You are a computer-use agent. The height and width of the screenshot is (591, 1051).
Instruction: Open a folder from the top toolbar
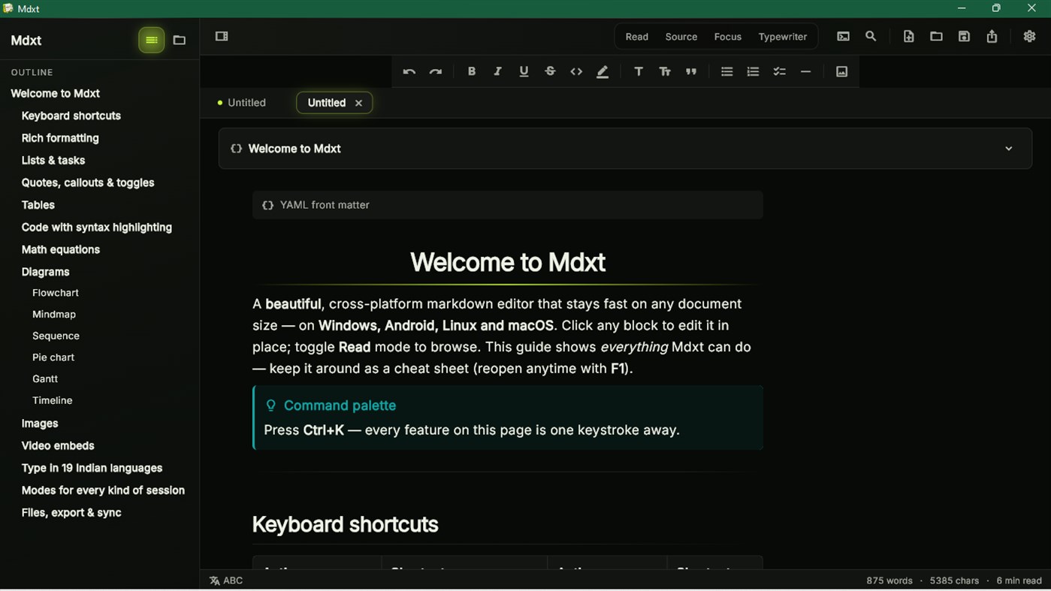point(936,37)
